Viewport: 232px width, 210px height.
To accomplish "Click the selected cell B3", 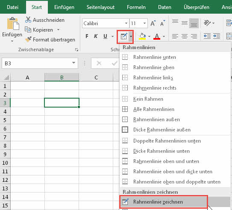I will pyautogui.click(x=62, y=102).
